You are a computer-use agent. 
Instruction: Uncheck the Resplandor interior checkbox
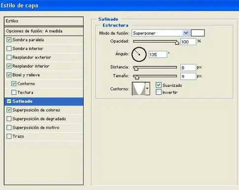(9, 66)
